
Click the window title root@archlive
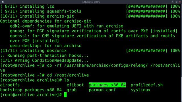tap(91, 2)
